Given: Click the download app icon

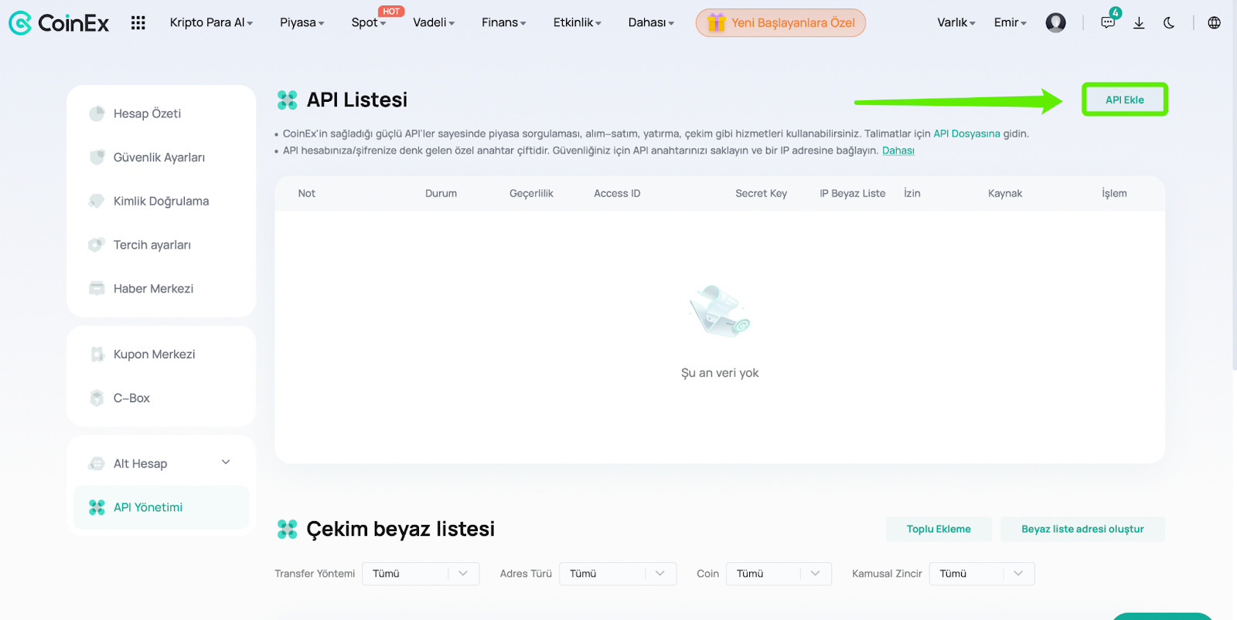Looking at the screenshot, I should (1139, 23).
